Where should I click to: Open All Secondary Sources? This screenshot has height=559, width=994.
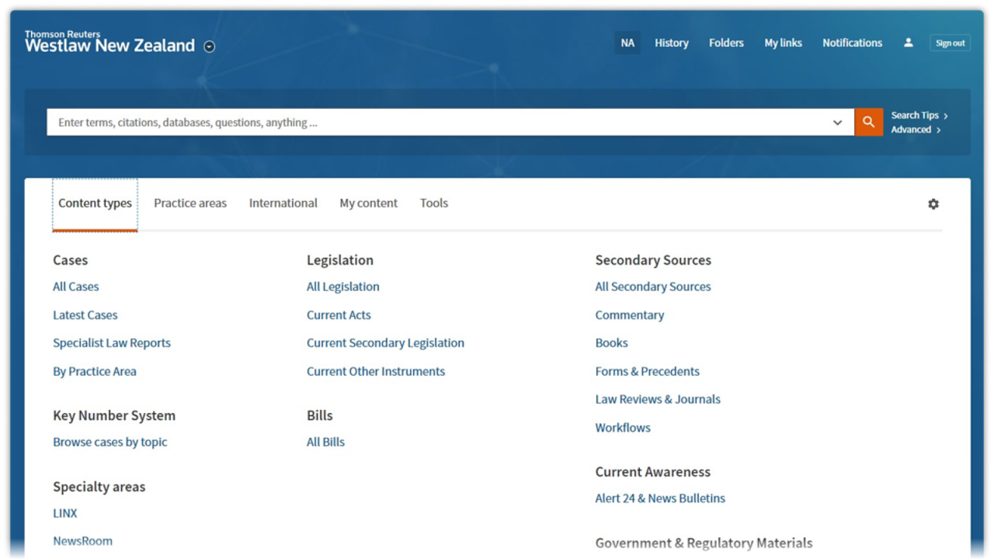(x=653, y=286)
